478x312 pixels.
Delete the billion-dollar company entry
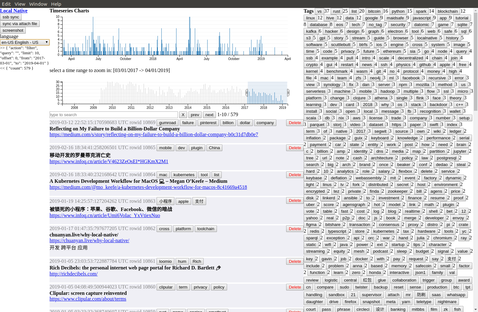pos(294,123)
